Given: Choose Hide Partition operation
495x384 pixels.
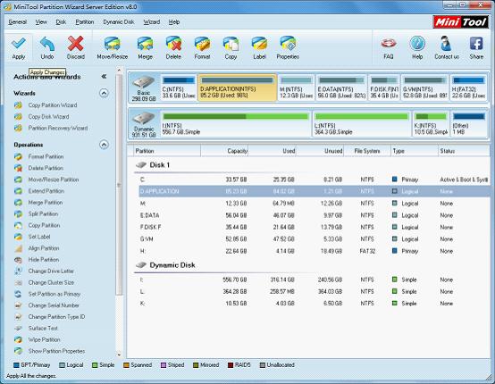Looking at the screenshot, I should [x=43, y=259].
